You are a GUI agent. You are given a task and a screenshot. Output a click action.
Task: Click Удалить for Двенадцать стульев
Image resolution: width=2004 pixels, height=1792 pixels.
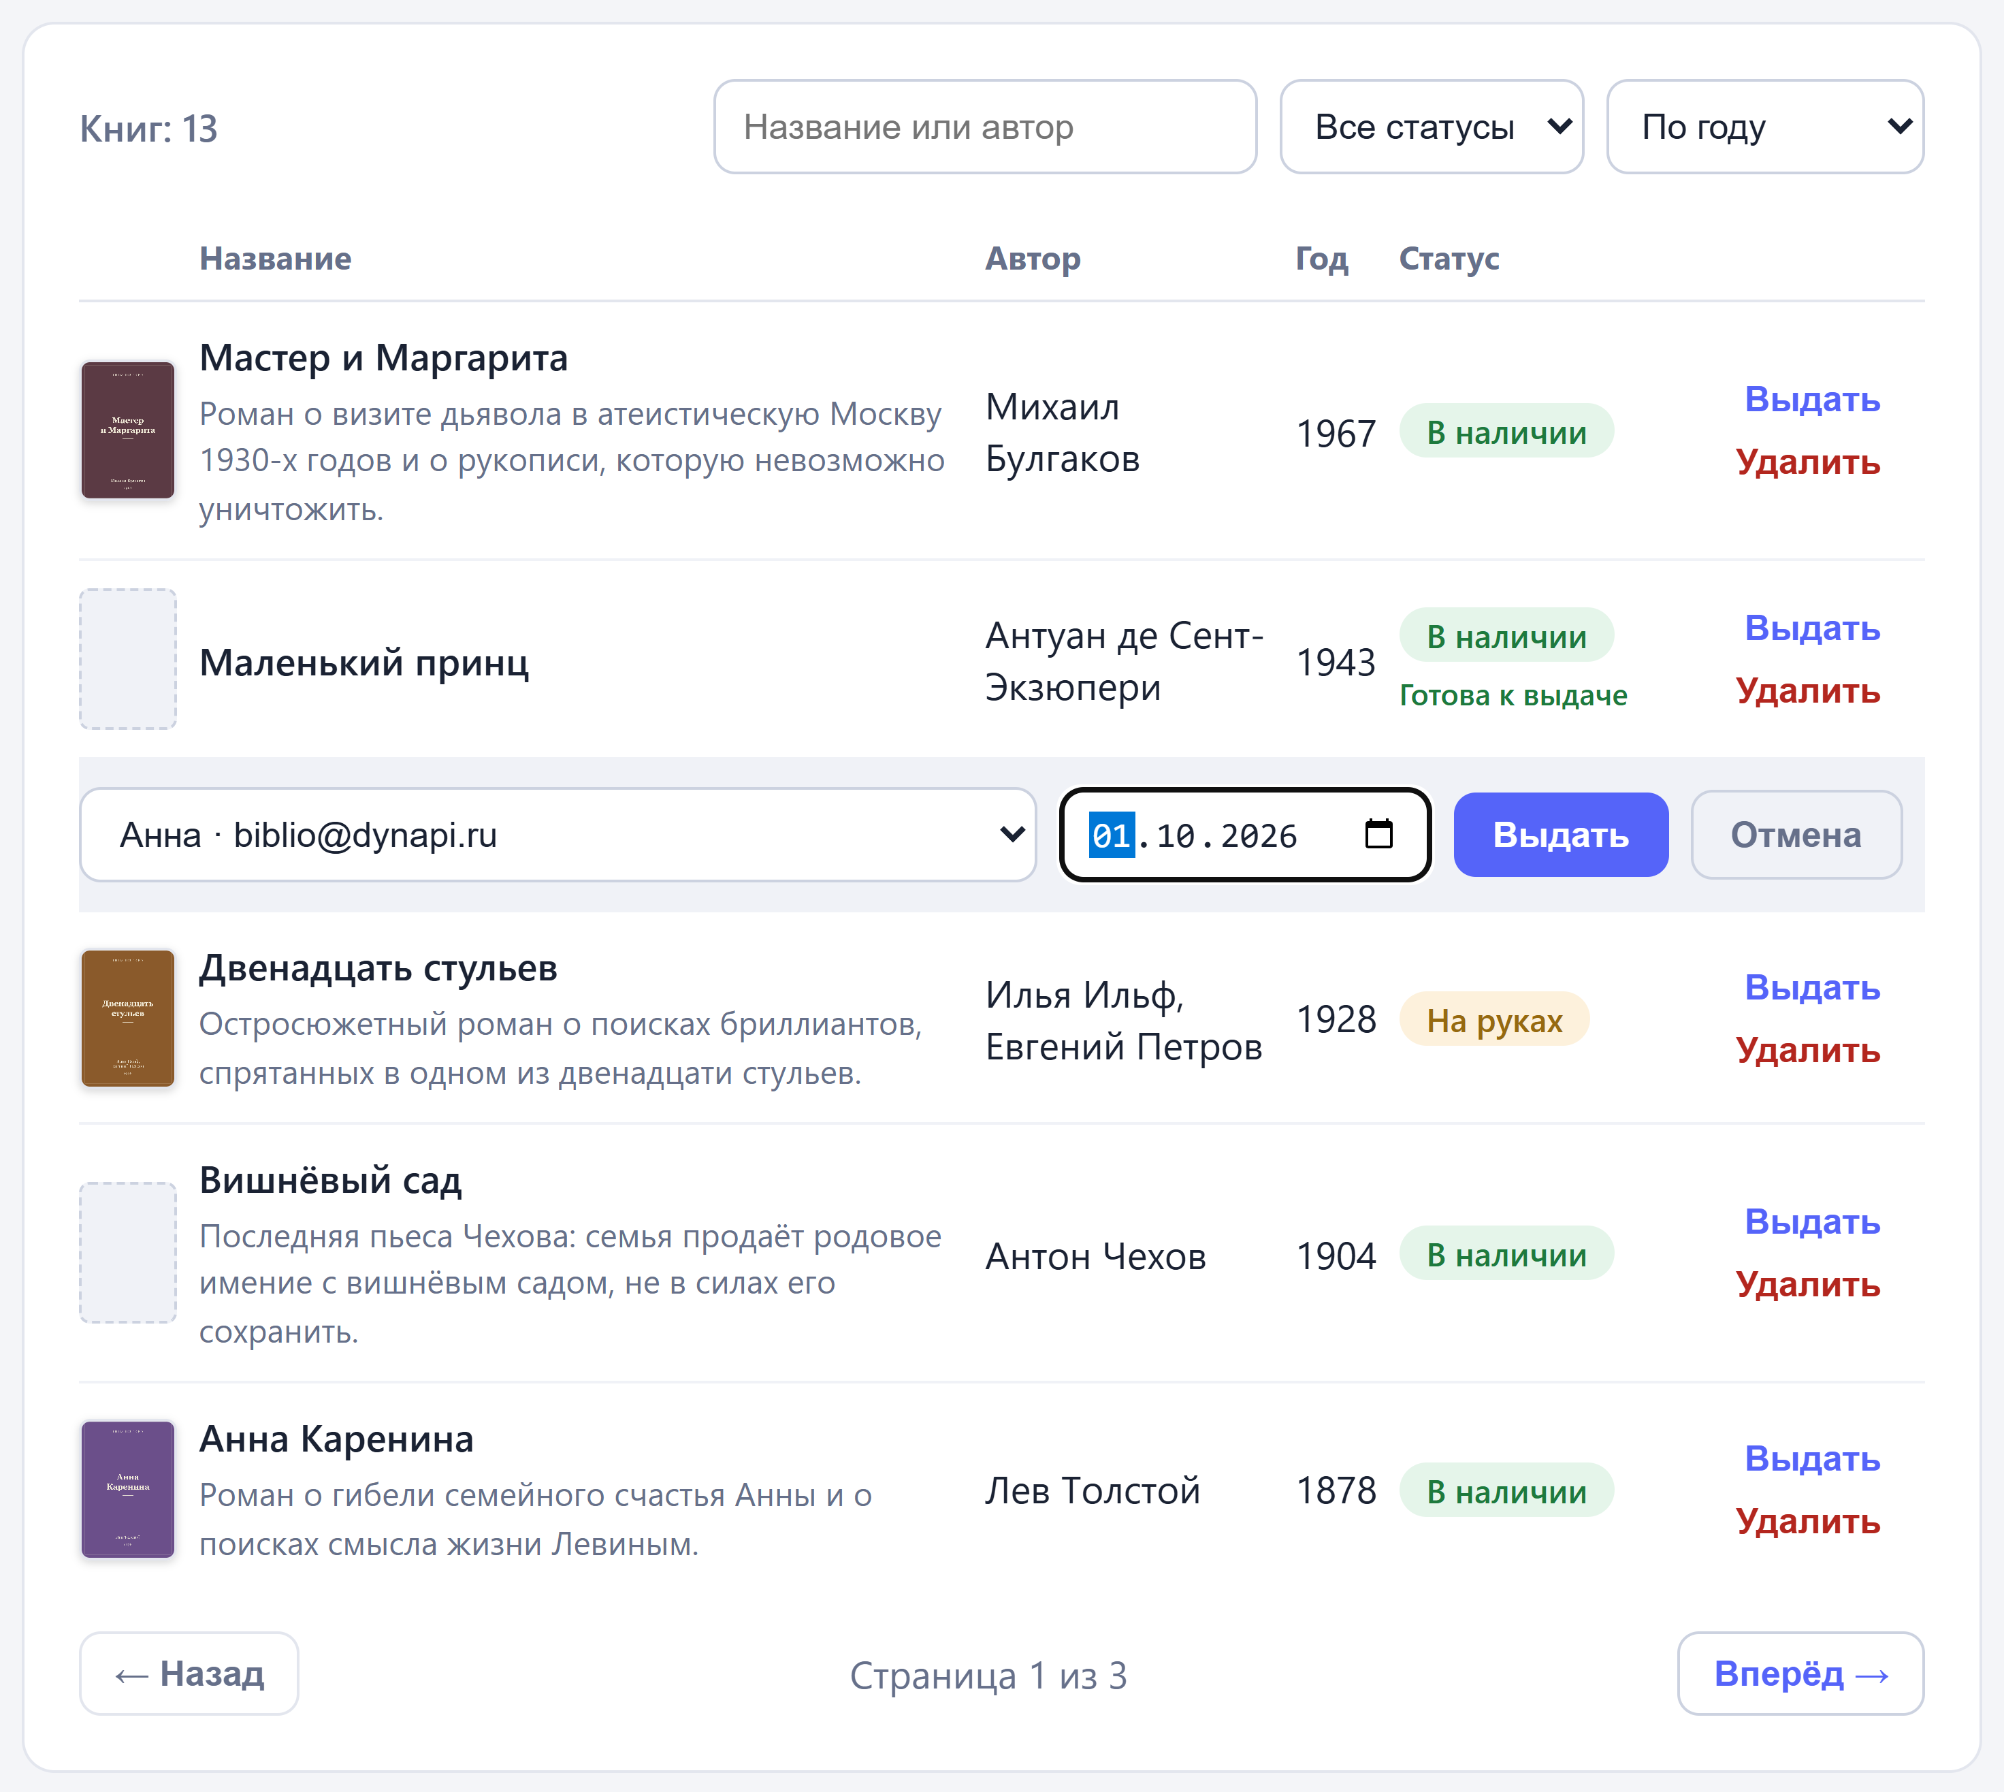(x=1807, y=1051)
